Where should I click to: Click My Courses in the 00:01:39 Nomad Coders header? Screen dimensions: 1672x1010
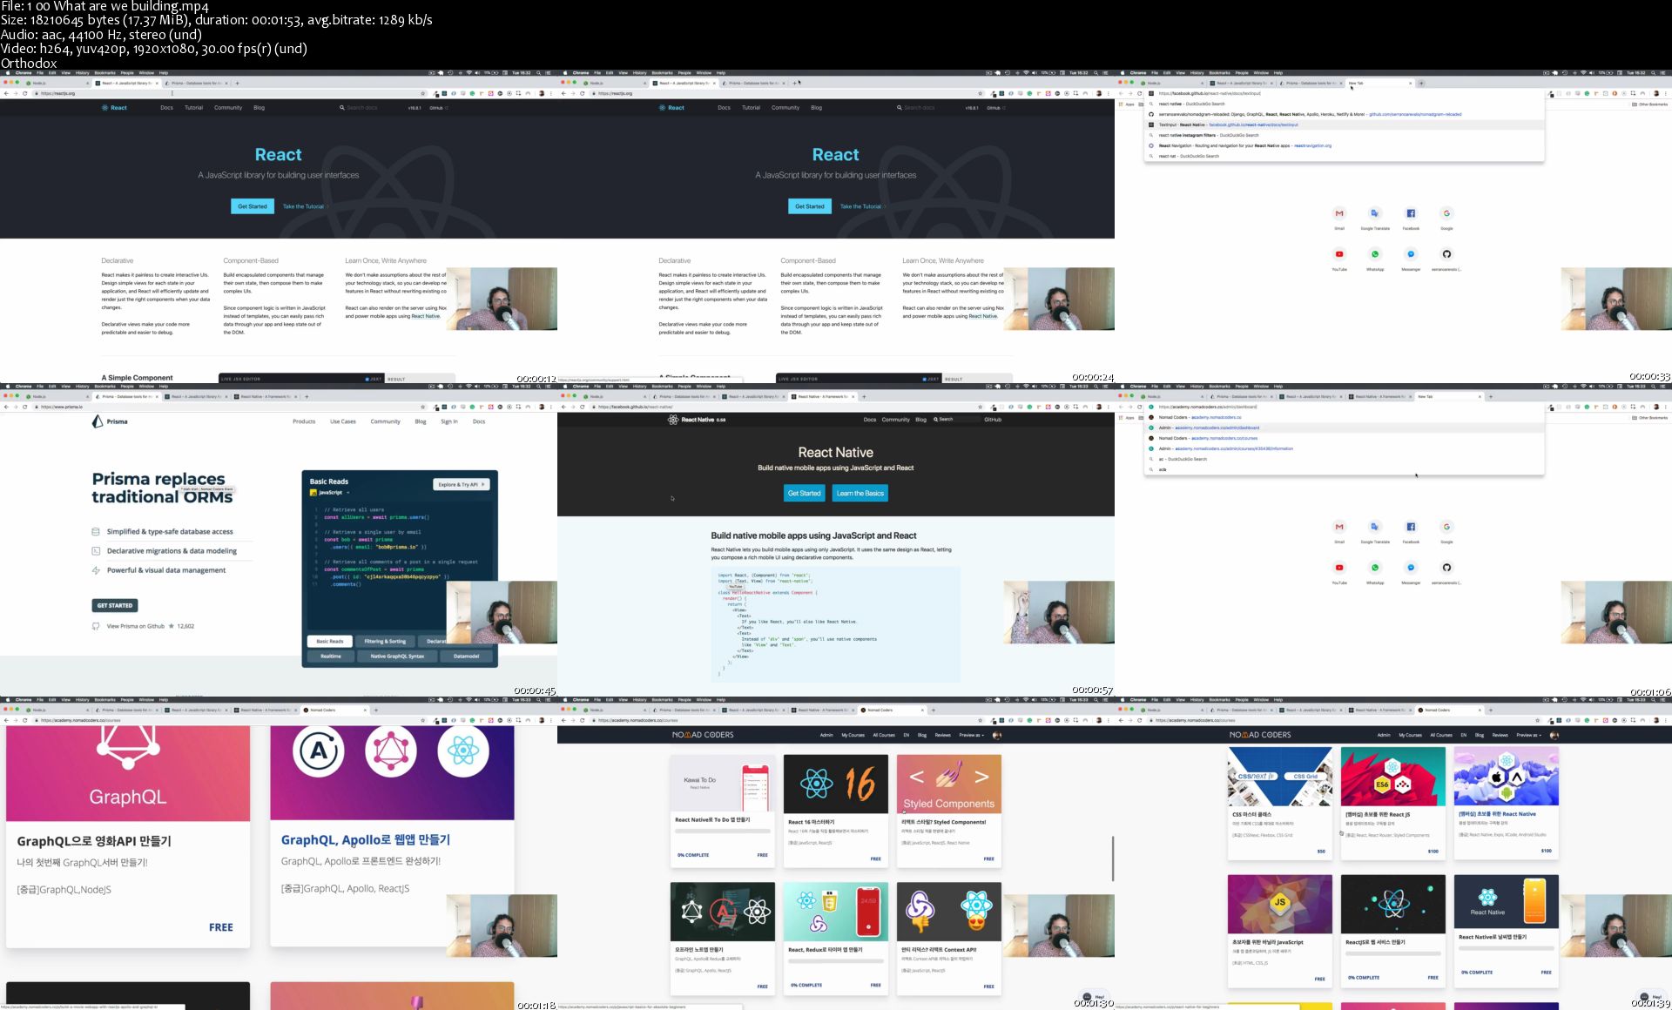(x=1410, y=735)
